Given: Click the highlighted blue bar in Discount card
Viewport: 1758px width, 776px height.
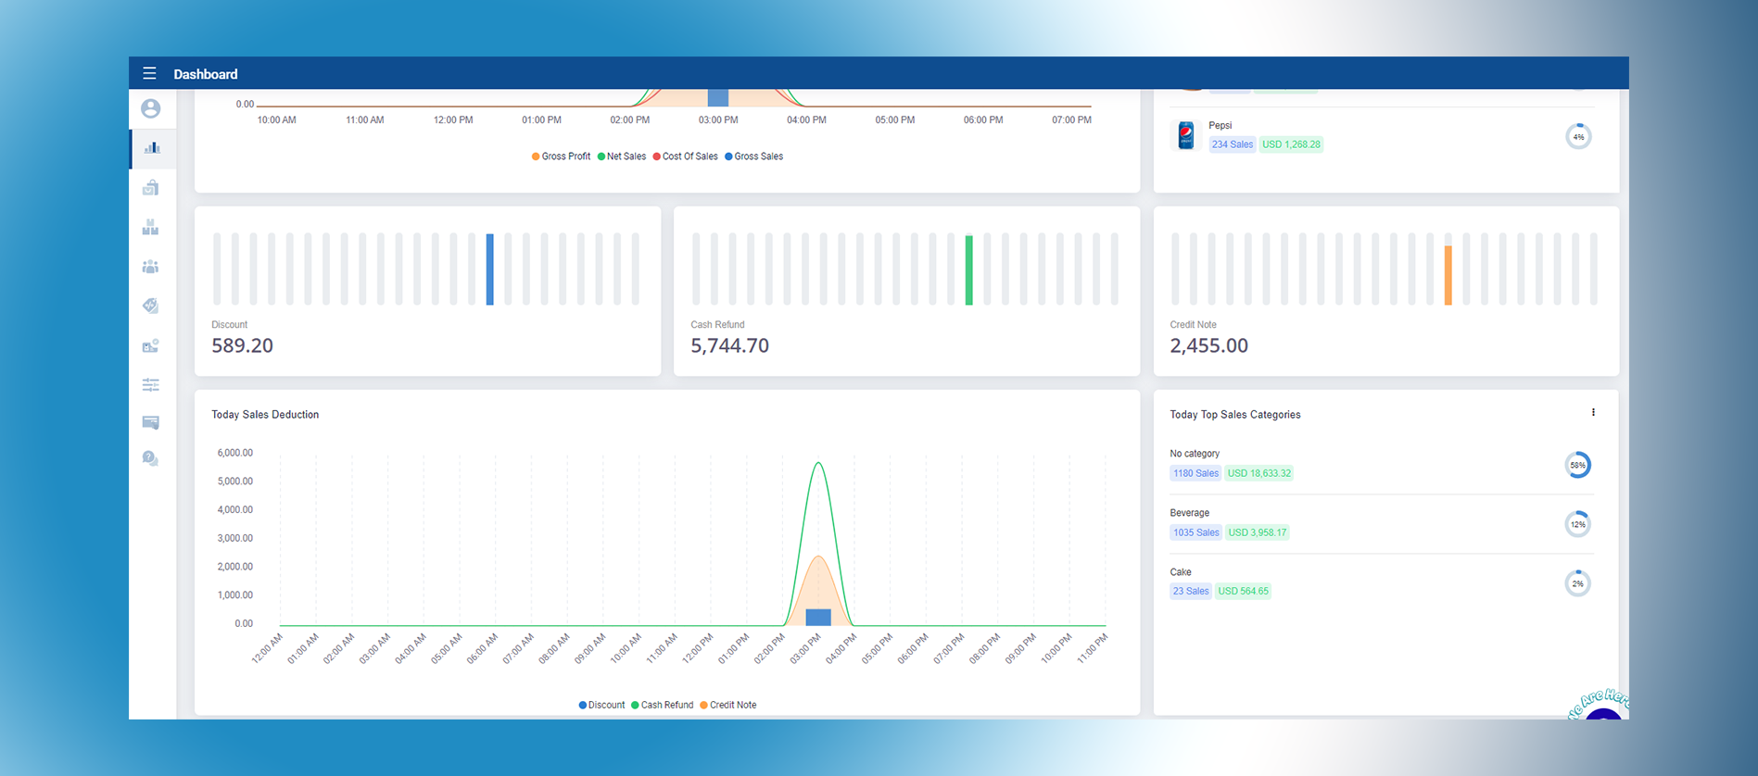Looking at the screenshot, I should 490,269.
